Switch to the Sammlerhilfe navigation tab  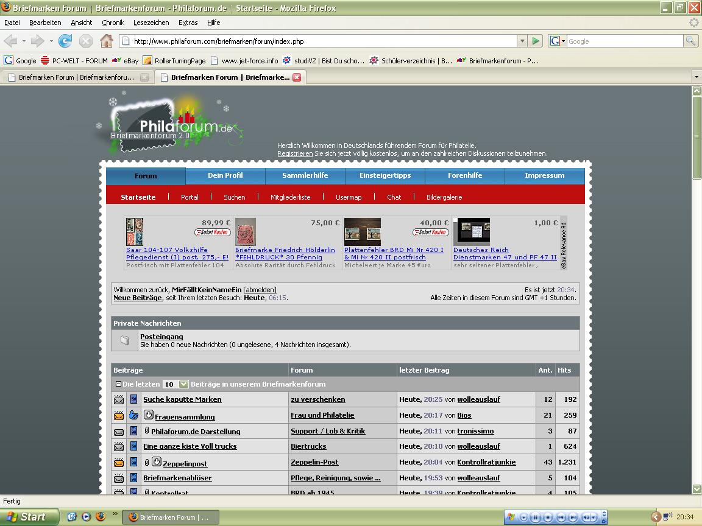(305, 175)
